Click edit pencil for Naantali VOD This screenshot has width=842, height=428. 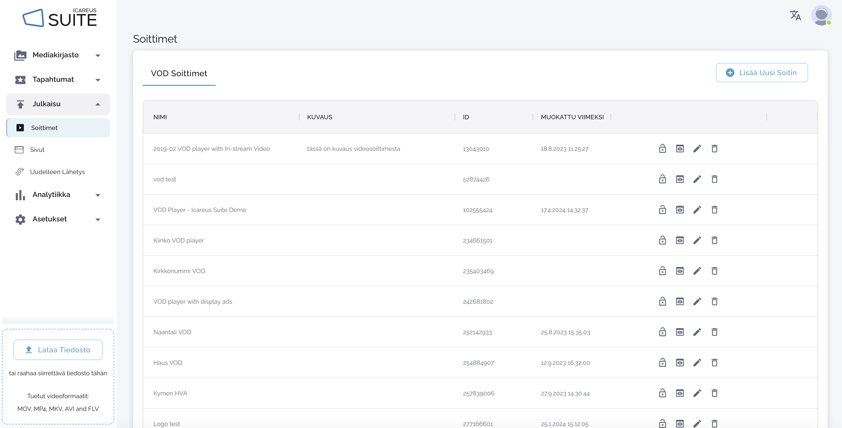(697, 332)
